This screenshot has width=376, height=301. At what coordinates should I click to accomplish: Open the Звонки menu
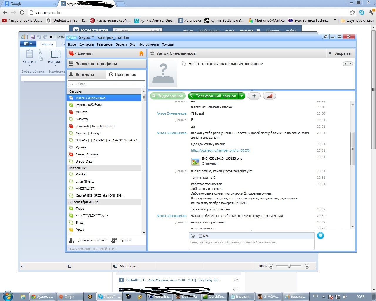[x=121, y=44]
